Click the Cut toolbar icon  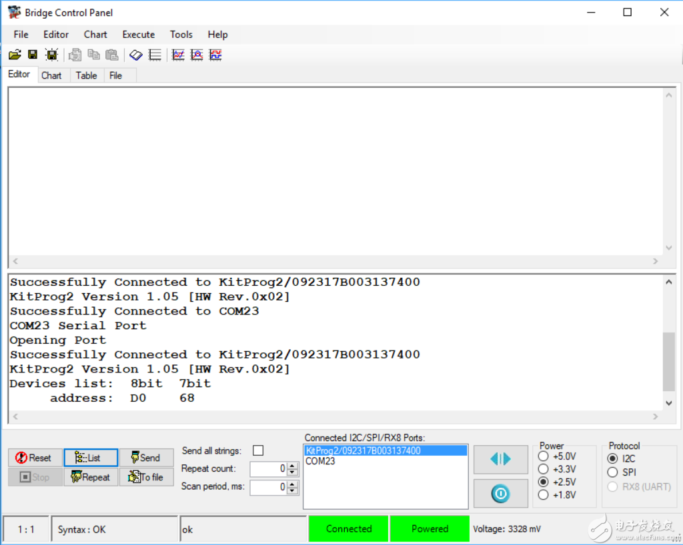pyautogui.click(x=75, y=55)
